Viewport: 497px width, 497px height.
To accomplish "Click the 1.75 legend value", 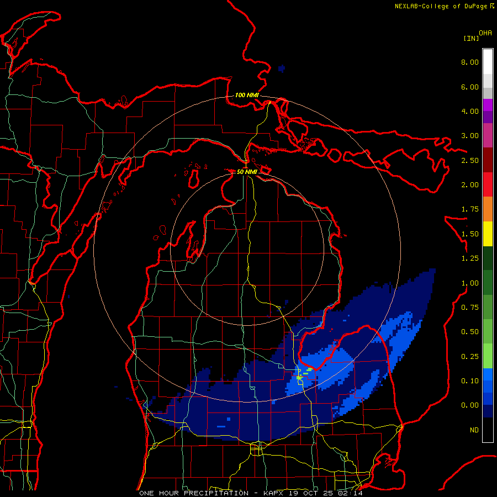I will click(x=470, y=209).
